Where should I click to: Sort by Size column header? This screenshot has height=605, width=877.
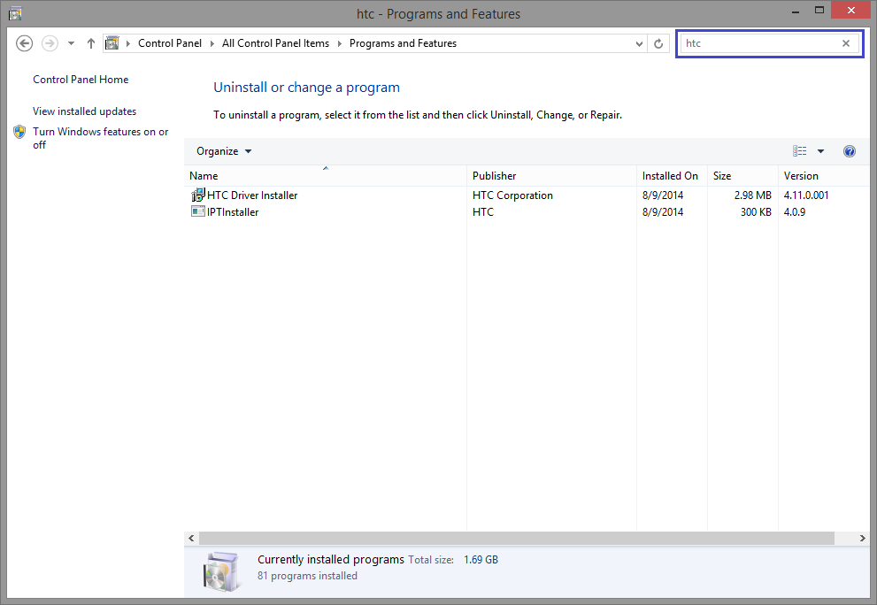(742, 175)
